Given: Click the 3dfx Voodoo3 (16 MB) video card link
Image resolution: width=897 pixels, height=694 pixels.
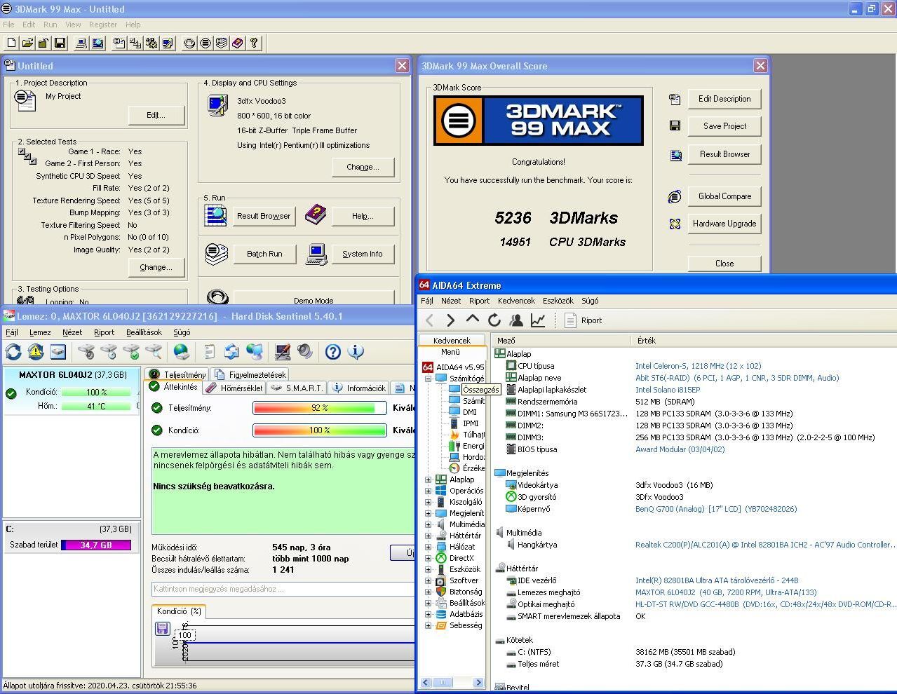Looking at the screenshot, I should pos(674,485).
